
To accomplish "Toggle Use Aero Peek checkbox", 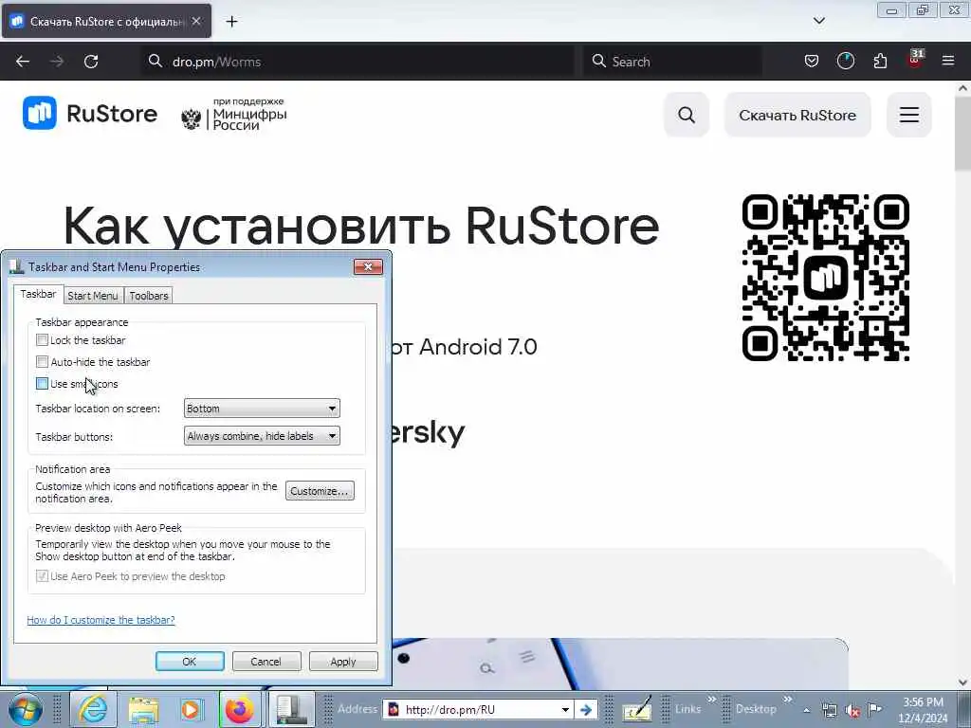I will [42, 576].
